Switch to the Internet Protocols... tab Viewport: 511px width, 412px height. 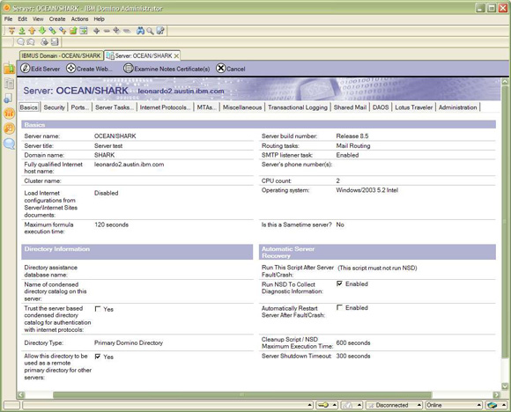point(166,107)
